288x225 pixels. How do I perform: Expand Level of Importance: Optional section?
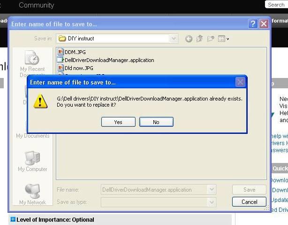click(x=13, y=219)
